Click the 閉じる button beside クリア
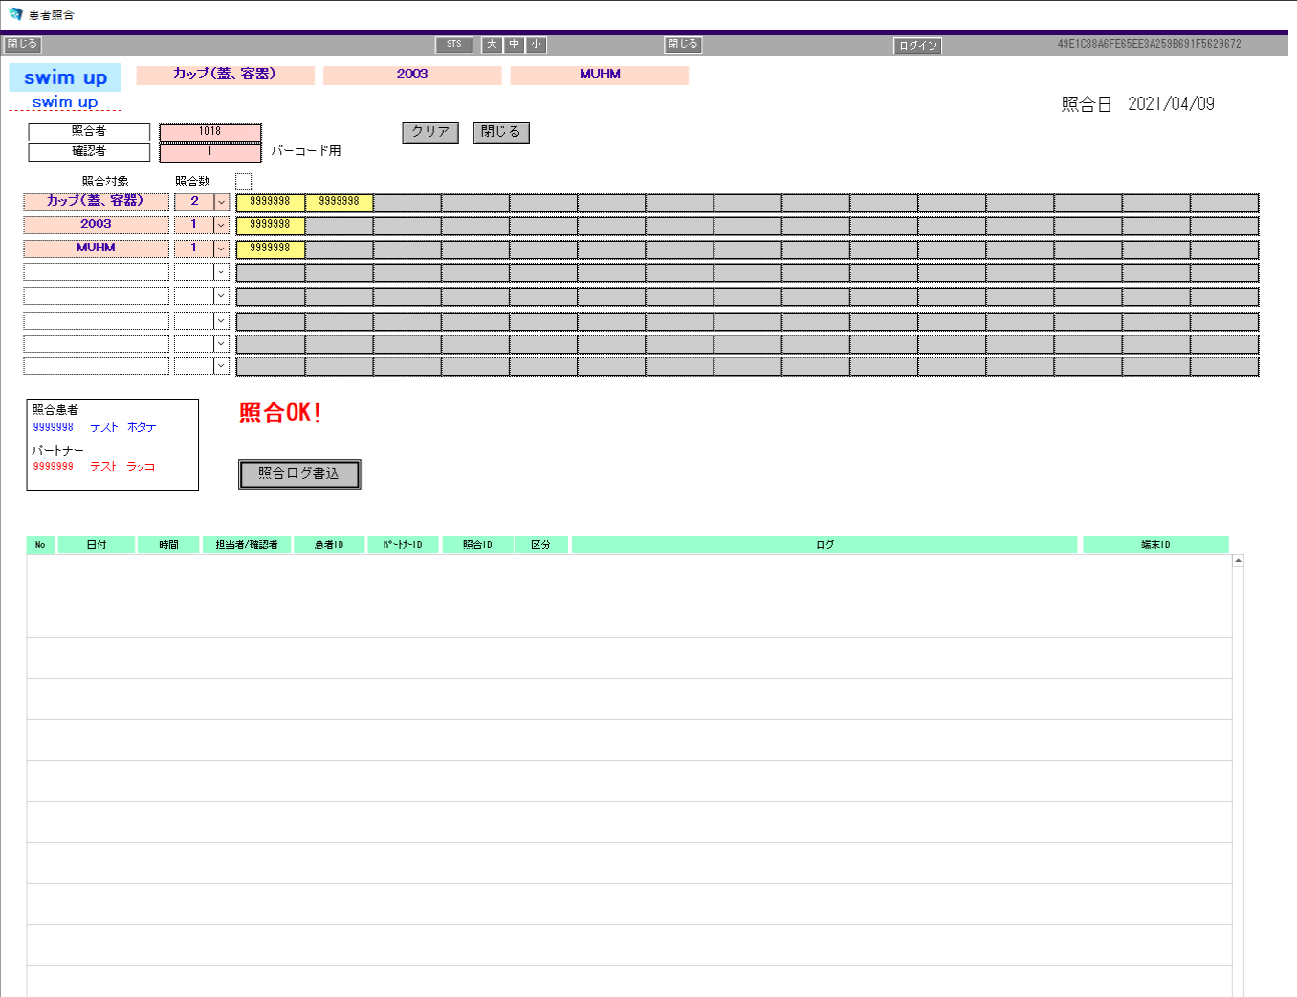 pos(501,133)
